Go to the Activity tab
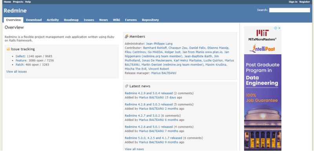Viewport: 314px width, 157px height. (53, 20)
